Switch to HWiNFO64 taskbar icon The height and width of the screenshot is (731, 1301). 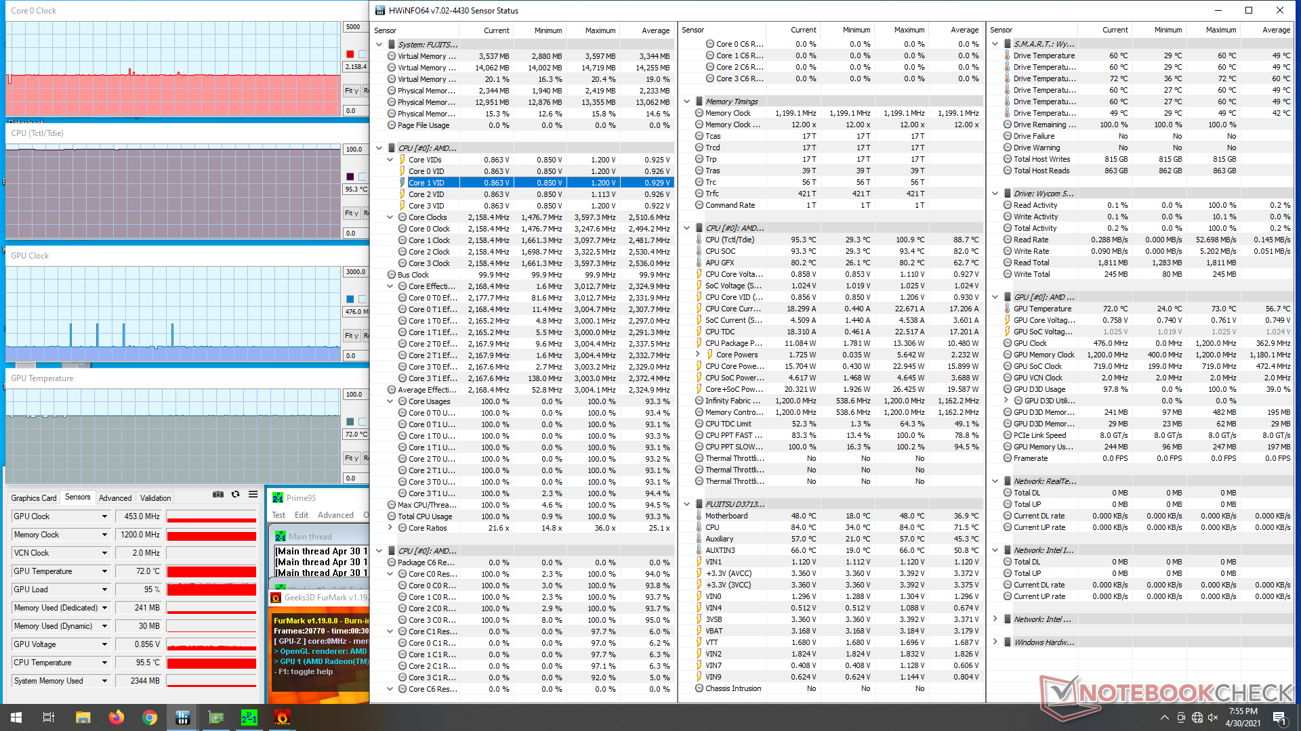[182, 717]
